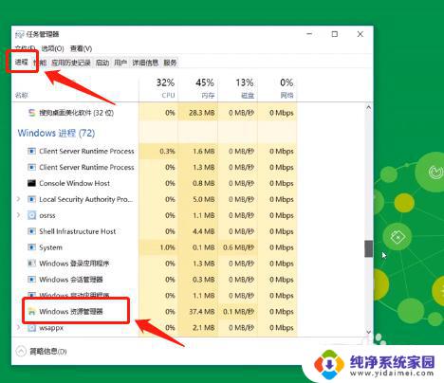The width and height of the screenshot is (444, 383).
Task: Click the scrollbar down arrow
Action: (x=368, y=332)
